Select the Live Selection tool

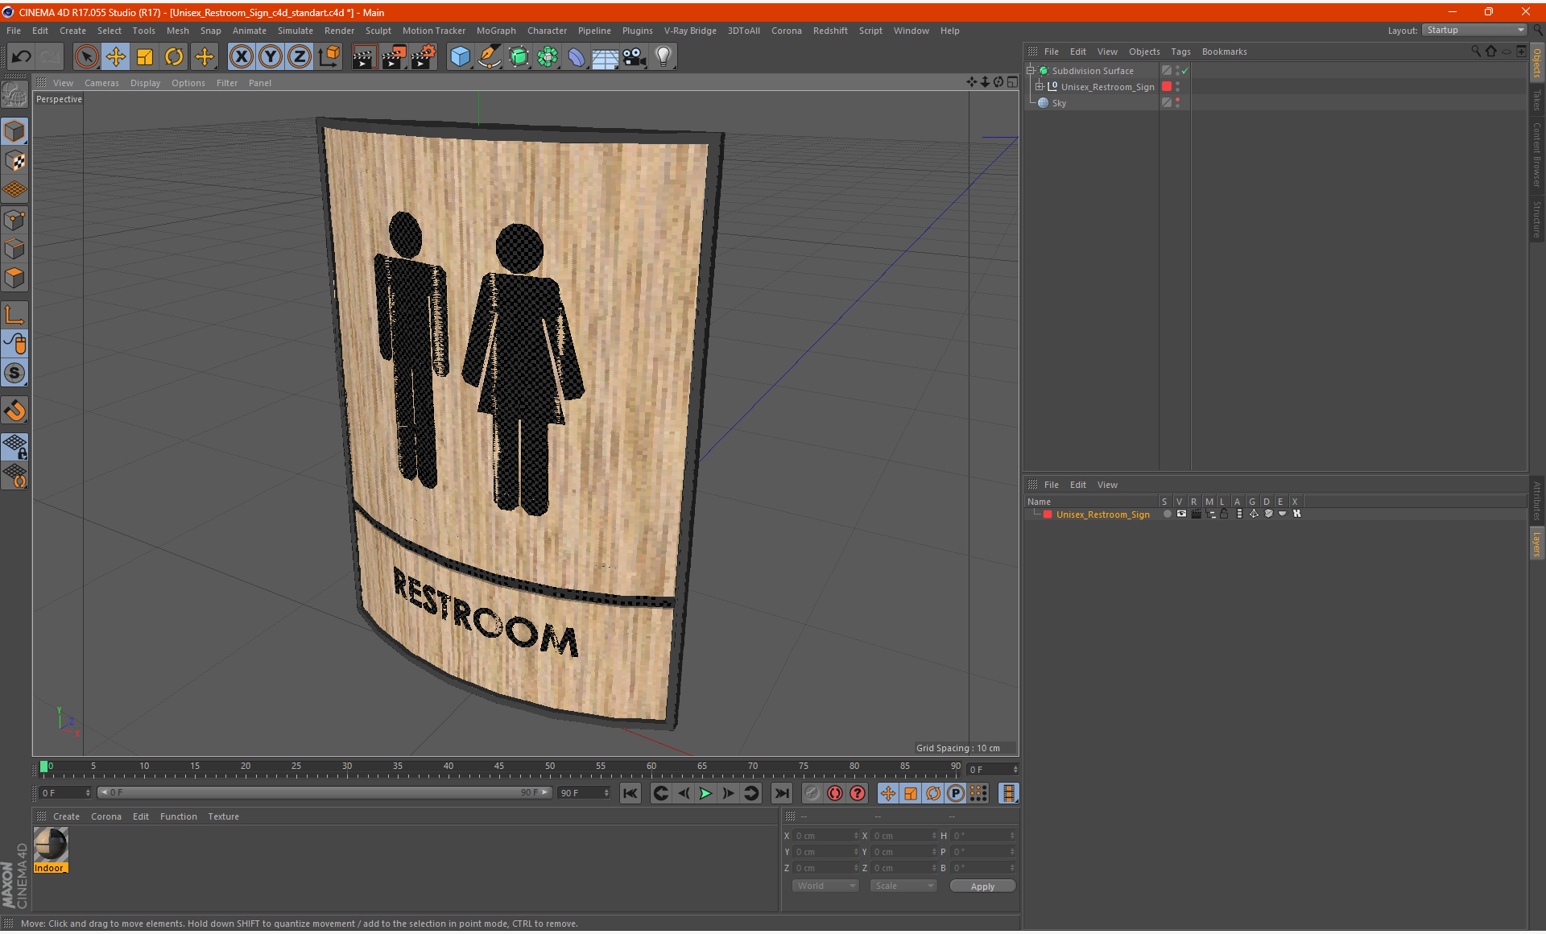click(86, 56)
